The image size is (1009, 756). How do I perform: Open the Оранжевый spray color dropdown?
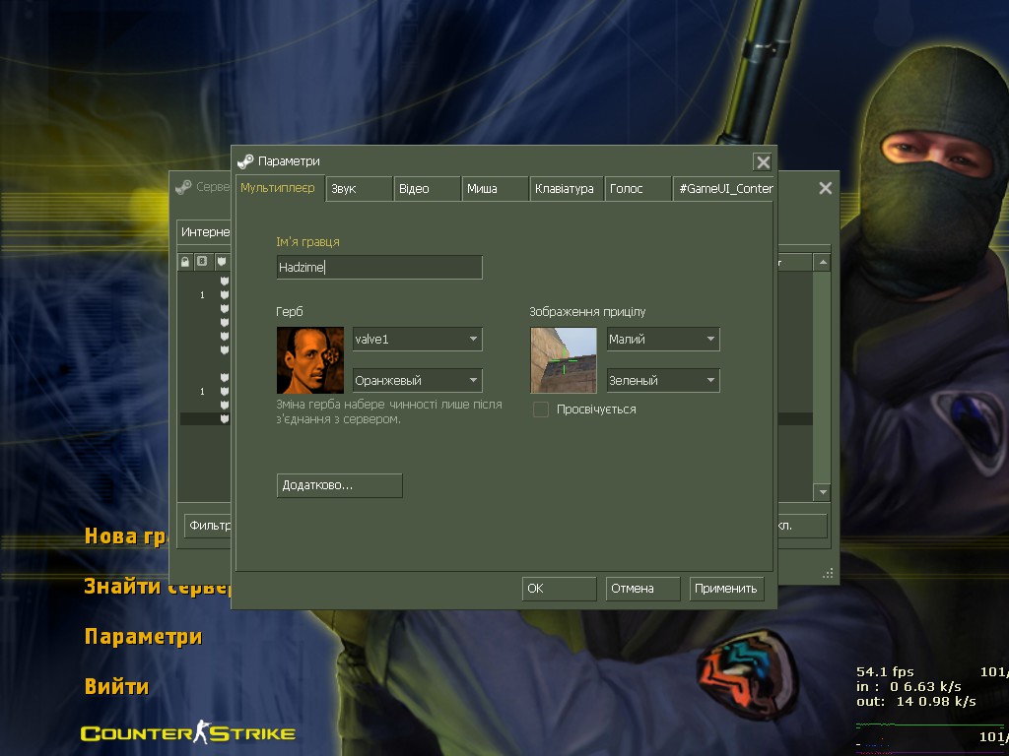418,380
